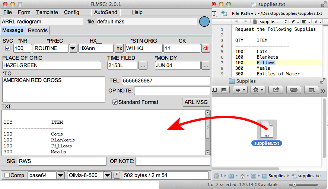Click supplies.txt at the path bar end
328x189 pixels.
tap(306, 176)
